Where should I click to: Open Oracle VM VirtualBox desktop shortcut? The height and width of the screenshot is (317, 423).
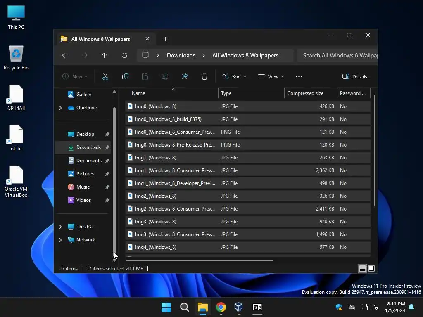pyautogui.click(x=16, y=182)
